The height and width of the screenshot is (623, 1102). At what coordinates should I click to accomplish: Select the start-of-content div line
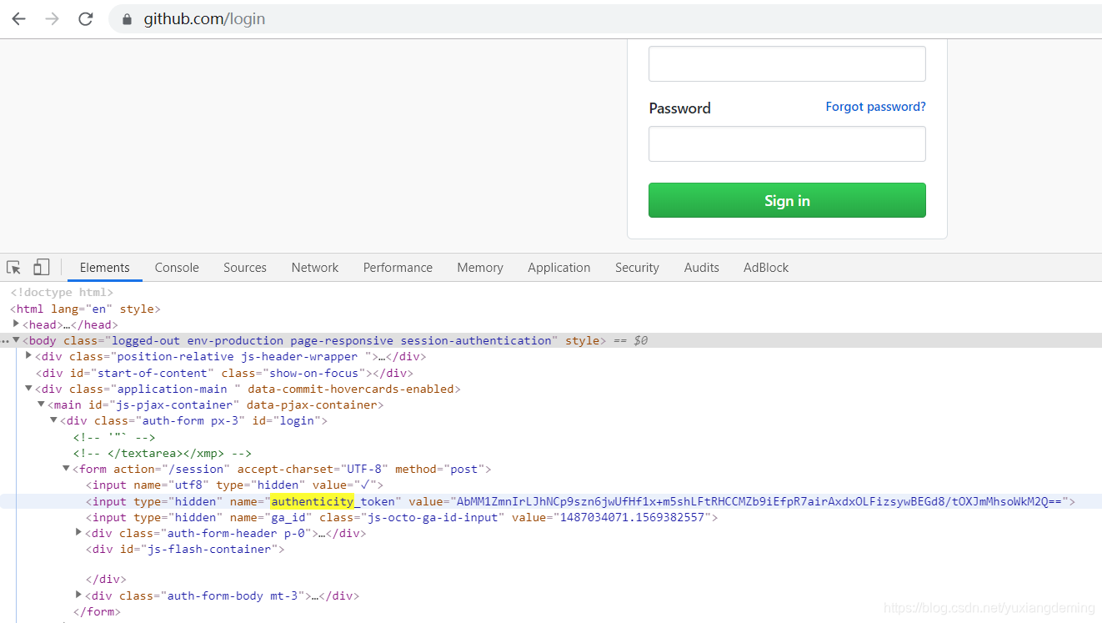click(x=224, y=373)
